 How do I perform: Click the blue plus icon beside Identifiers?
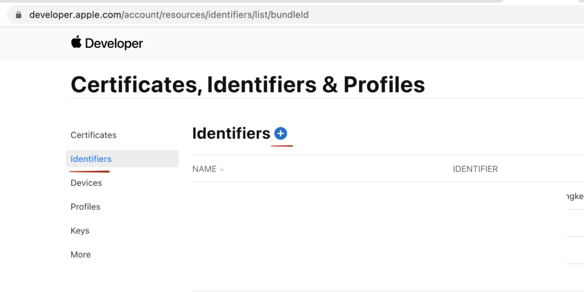(x=281, y=133)
